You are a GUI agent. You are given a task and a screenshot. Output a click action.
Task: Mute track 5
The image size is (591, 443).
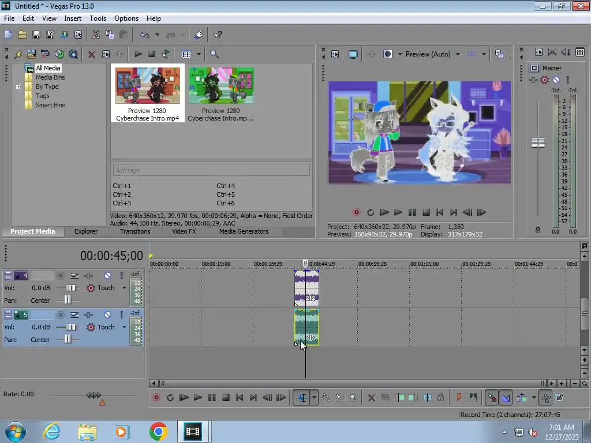point(107,315)
